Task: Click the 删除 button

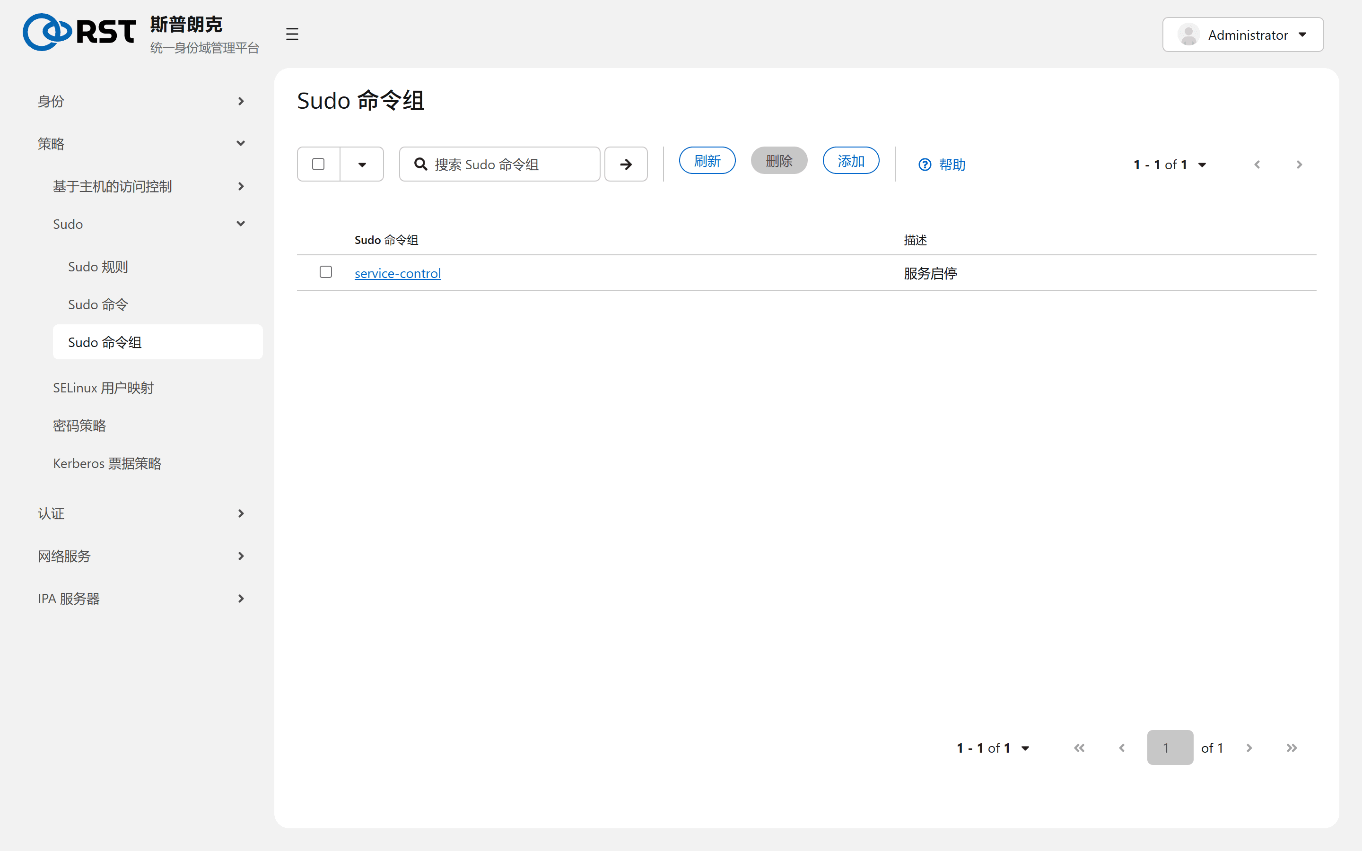Action: click(779, 160)
